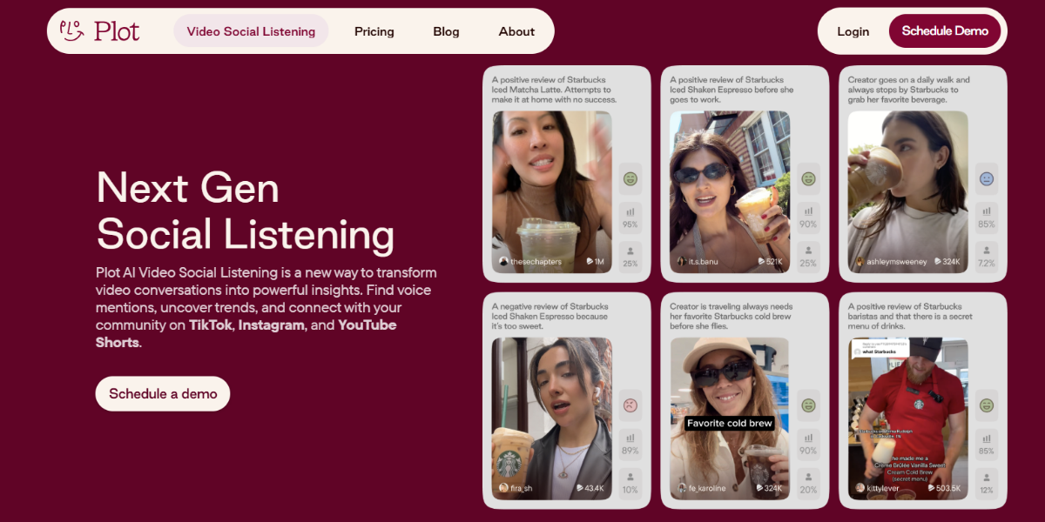This screenshot has height=522, width=1045.
Task: Click thesechapters profile avatar
Action: pyautogui.click(x=503, y=261)
